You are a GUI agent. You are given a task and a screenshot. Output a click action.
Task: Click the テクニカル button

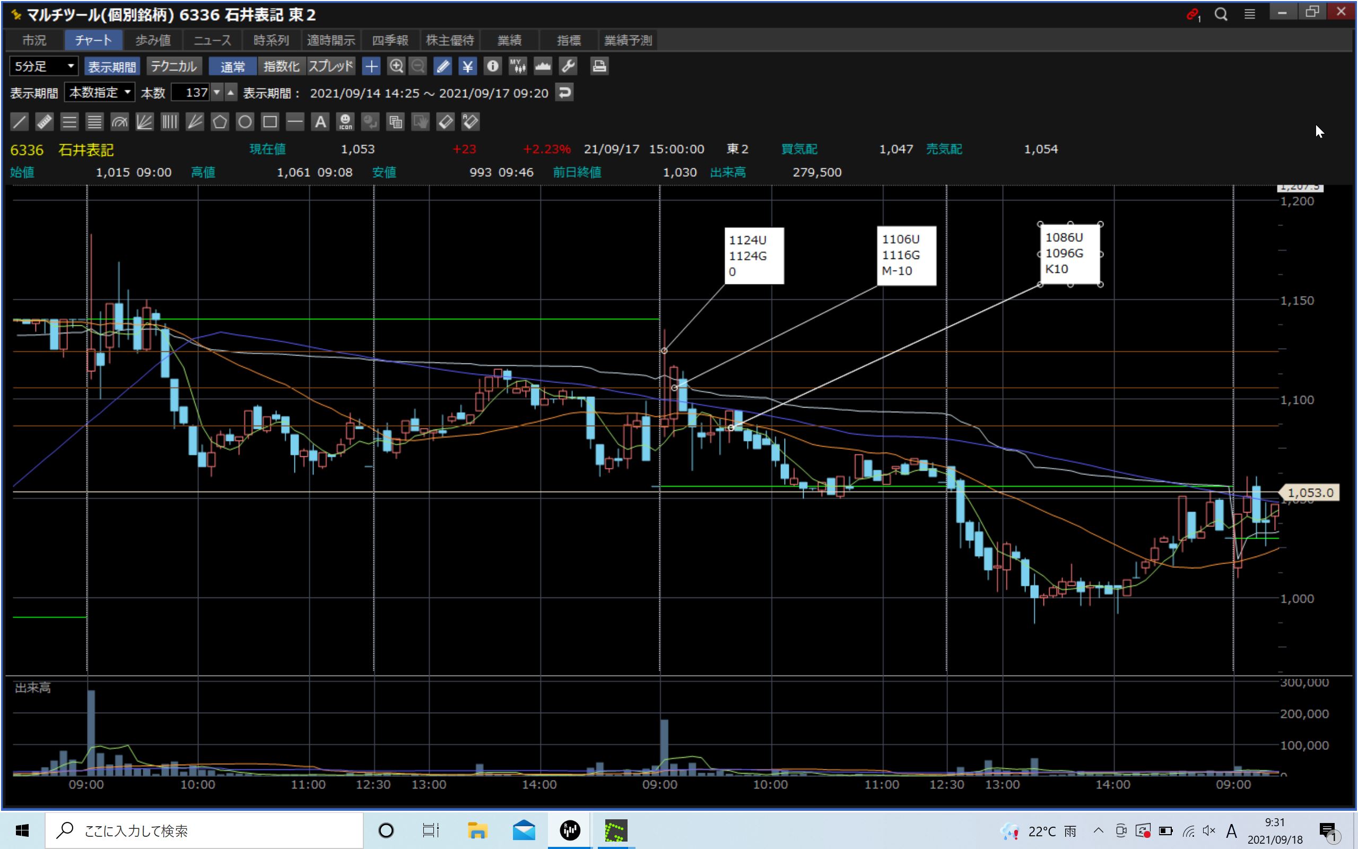pyautogui.click(x=173, y=66)
